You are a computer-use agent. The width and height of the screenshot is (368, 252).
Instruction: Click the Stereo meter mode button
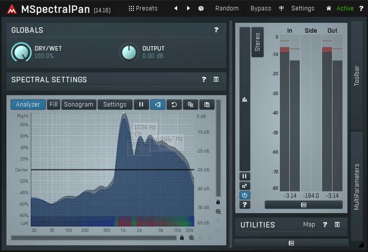point(258,42)
